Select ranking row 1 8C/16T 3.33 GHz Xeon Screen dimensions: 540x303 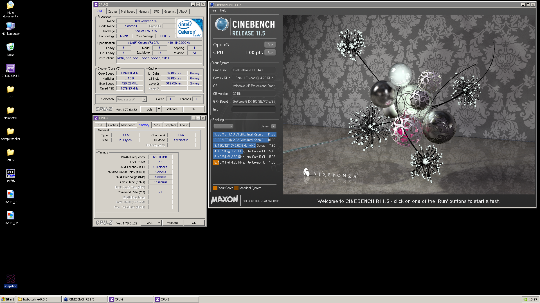pos(245,134)
